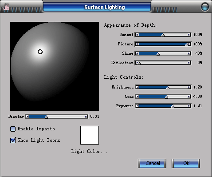The image size is (212, 177).
Task: Click the Reflection slider's right arrow
Action: pos(189,63)
